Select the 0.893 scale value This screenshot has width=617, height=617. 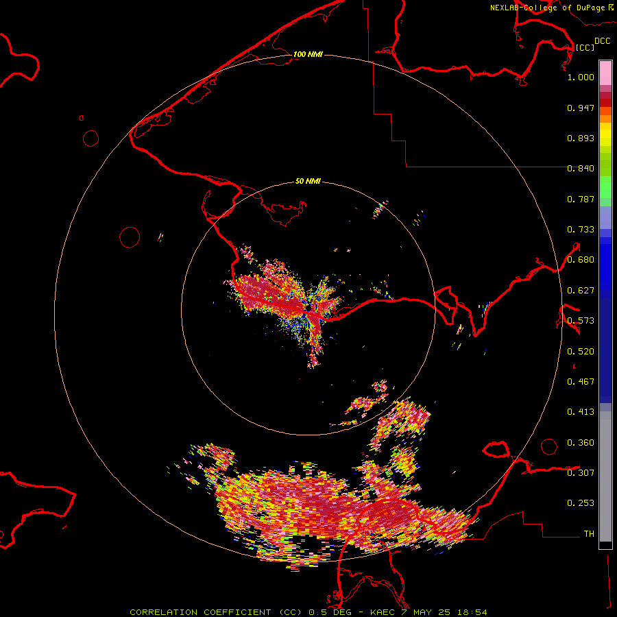(581, 138)
